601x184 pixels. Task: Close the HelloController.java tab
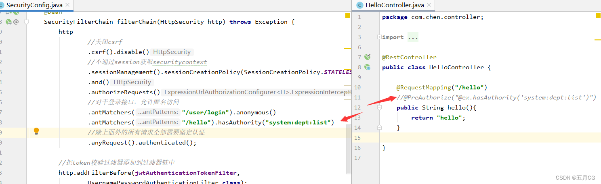coord(429,5)
